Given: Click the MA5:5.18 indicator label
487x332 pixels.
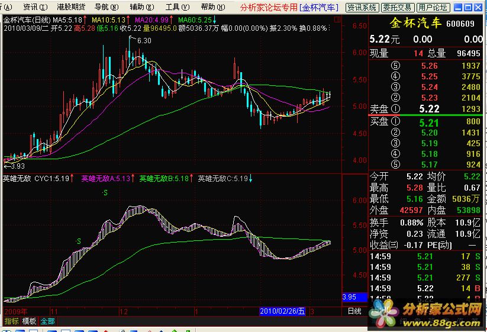Looking at the screenshot, I should click(x=69, y=20).
